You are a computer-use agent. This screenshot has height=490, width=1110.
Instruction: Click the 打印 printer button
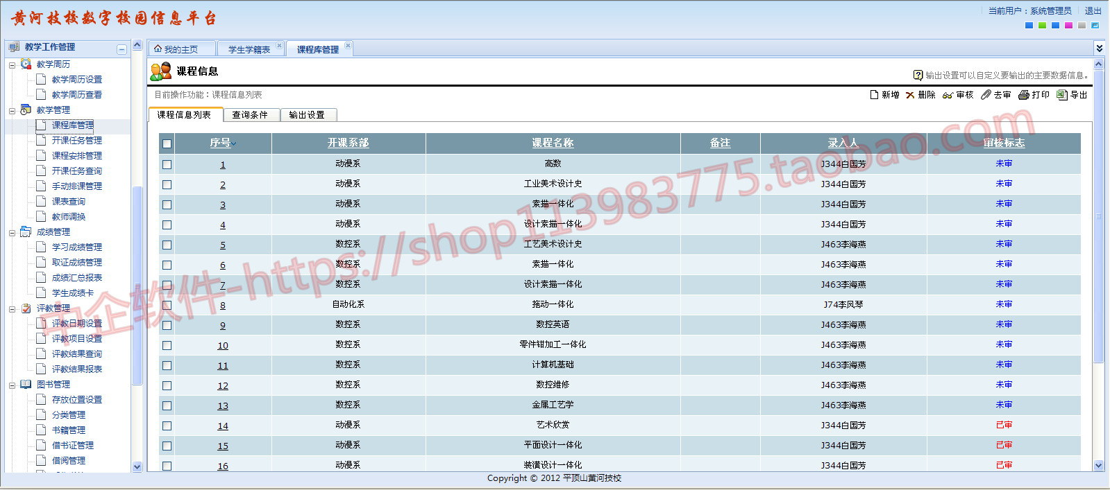[1034, 95]
